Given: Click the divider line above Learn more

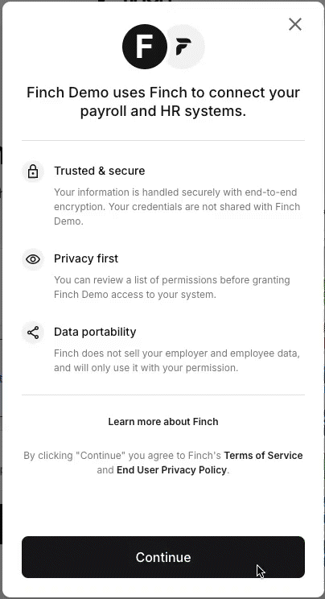Looking at the screenshot, I should click(163, 395).
